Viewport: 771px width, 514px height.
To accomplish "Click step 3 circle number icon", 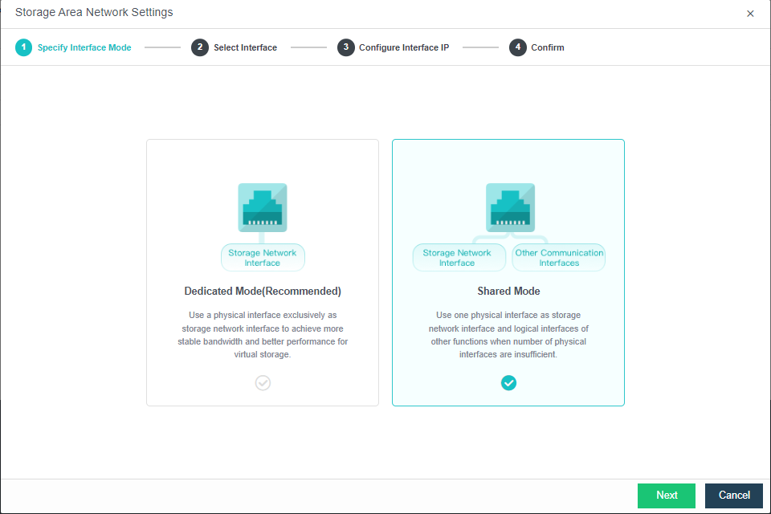I will point(345,47).
